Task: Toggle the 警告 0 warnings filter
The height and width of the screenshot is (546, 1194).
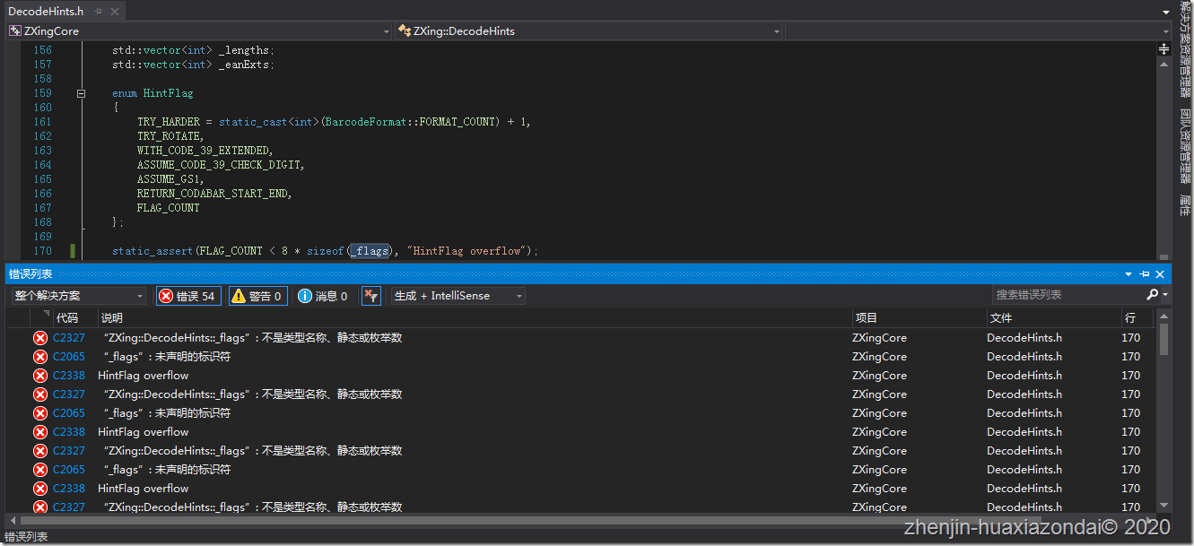Action: click(x=257, y=296)
